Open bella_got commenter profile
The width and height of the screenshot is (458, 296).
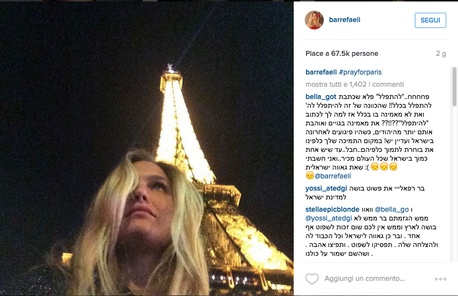tap(321, 97)
